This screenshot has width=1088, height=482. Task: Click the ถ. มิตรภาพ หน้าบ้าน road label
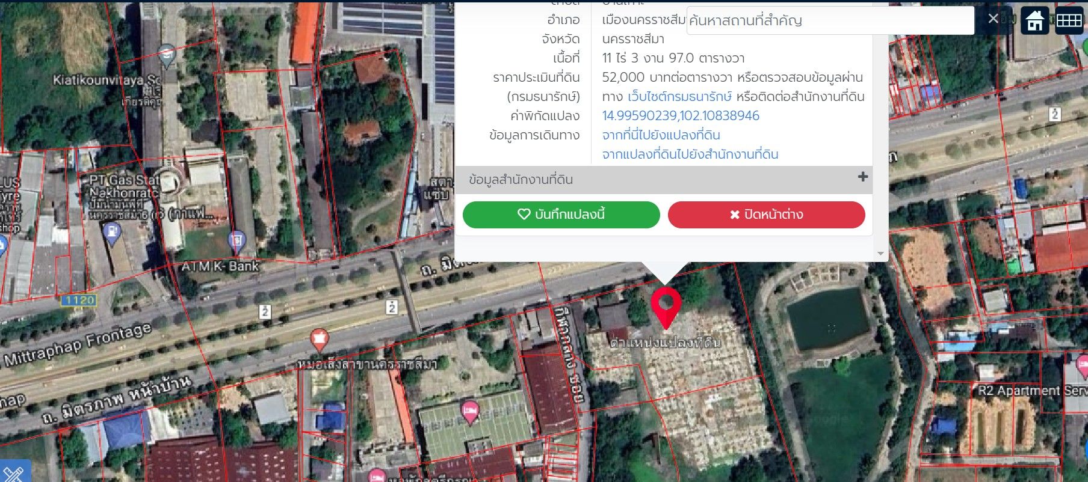point(117,399)
